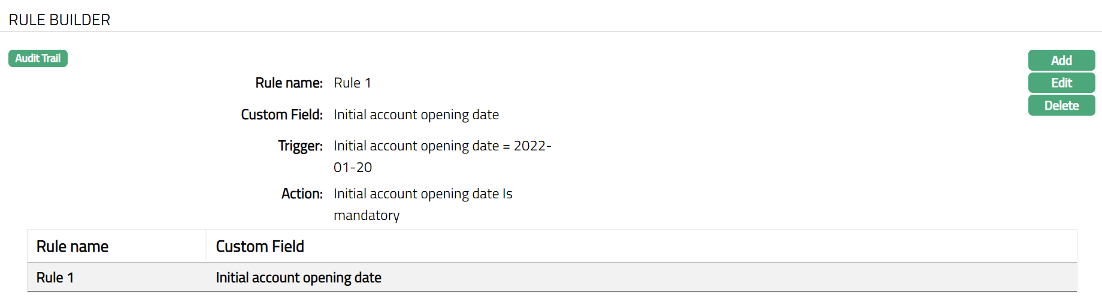Delete the selected rule
This screenshot has width=1102, height=305.
click(1061, 105)
